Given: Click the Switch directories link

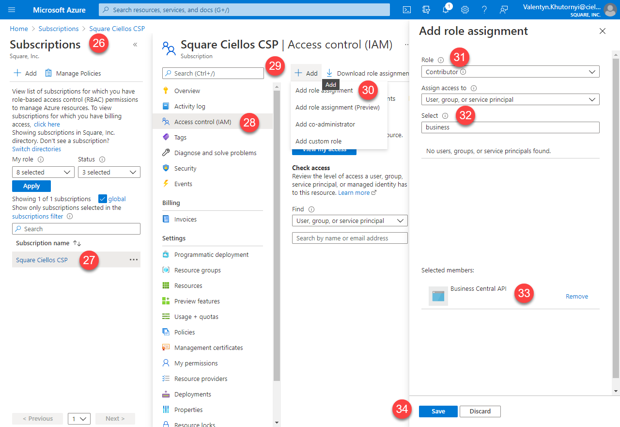Looking at the screenshot, I should point(36,149).
